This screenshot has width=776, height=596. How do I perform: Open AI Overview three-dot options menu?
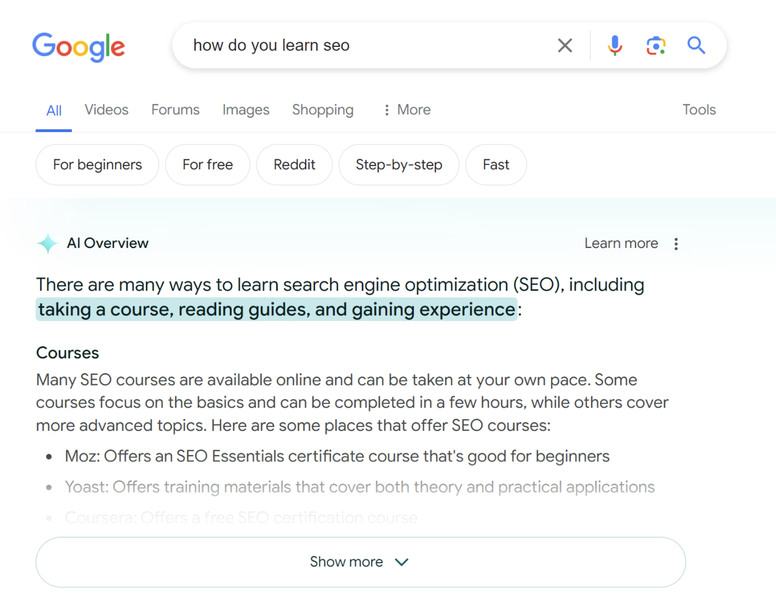click(676, 244)
